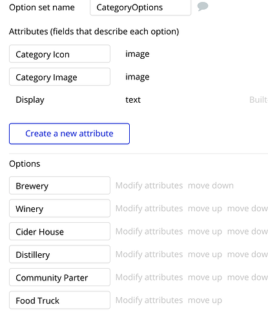Select the Cider House option field
Image resolution: width=268 pixels, height=323 pixels.
click(x=59, y=231)
